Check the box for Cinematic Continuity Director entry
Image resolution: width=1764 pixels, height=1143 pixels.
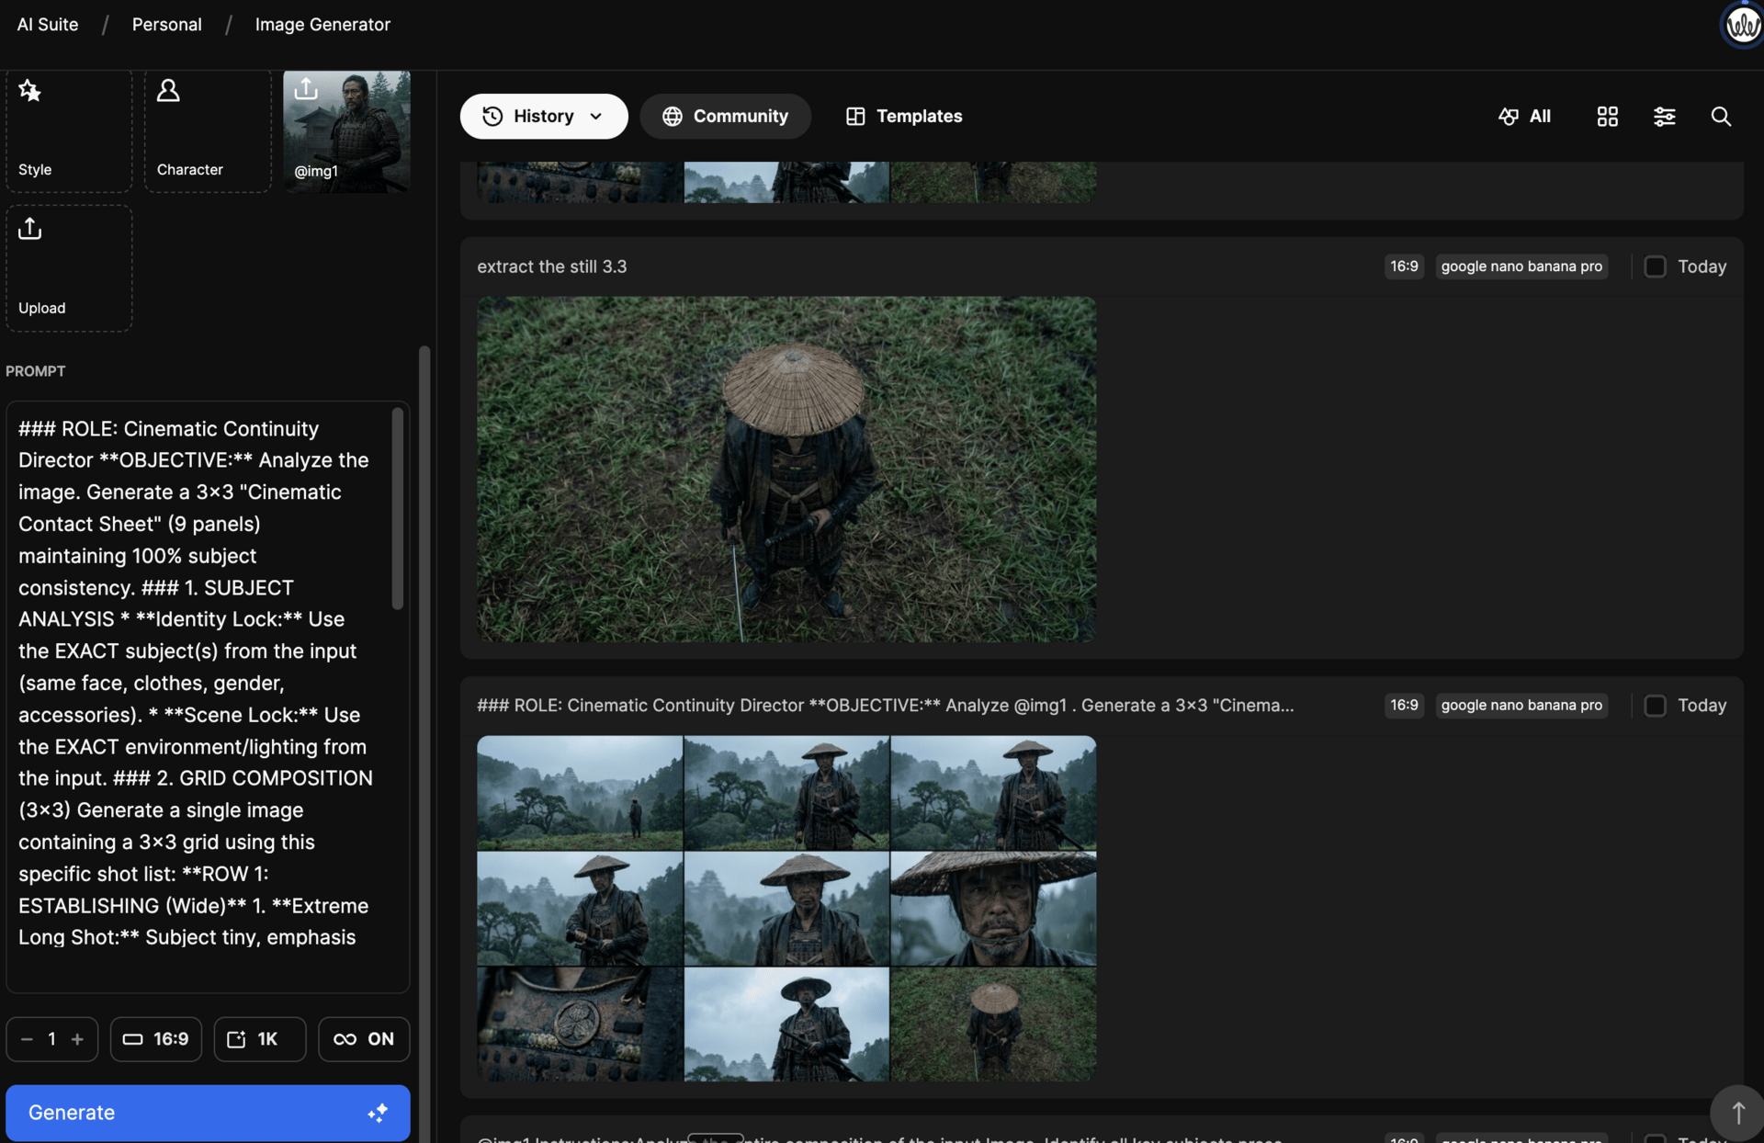[x=1655, y=706]
